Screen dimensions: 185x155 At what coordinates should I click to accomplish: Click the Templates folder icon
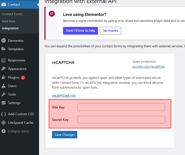(x=3, y=49)
